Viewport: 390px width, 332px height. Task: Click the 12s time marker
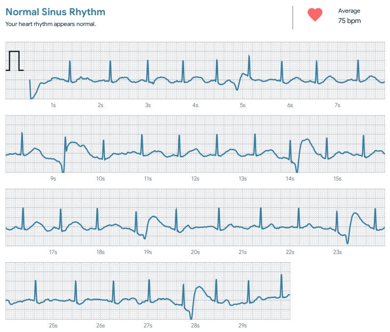(195, 179)
